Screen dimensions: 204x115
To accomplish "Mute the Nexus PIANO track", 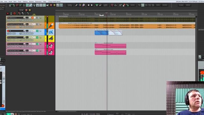I will pos(33,37).
